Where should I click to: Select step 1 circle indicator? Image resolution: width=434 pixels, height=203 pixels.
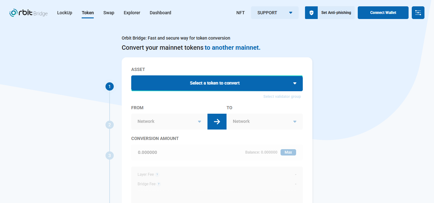pyautogui.click(x=110, y=86)
